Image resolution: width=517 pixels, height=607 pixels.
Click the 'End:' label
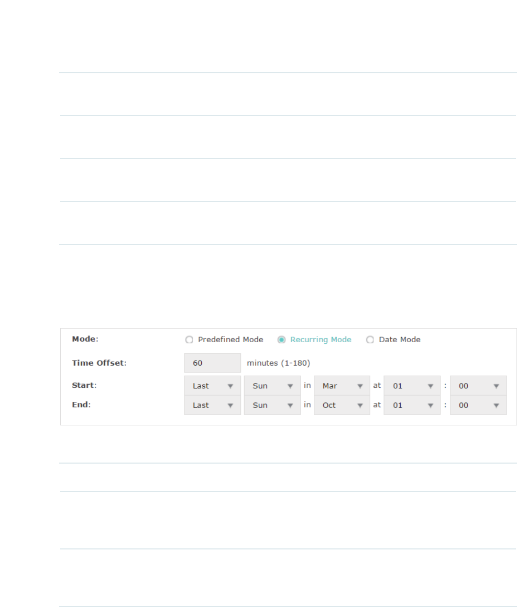(x=81, y=405)
